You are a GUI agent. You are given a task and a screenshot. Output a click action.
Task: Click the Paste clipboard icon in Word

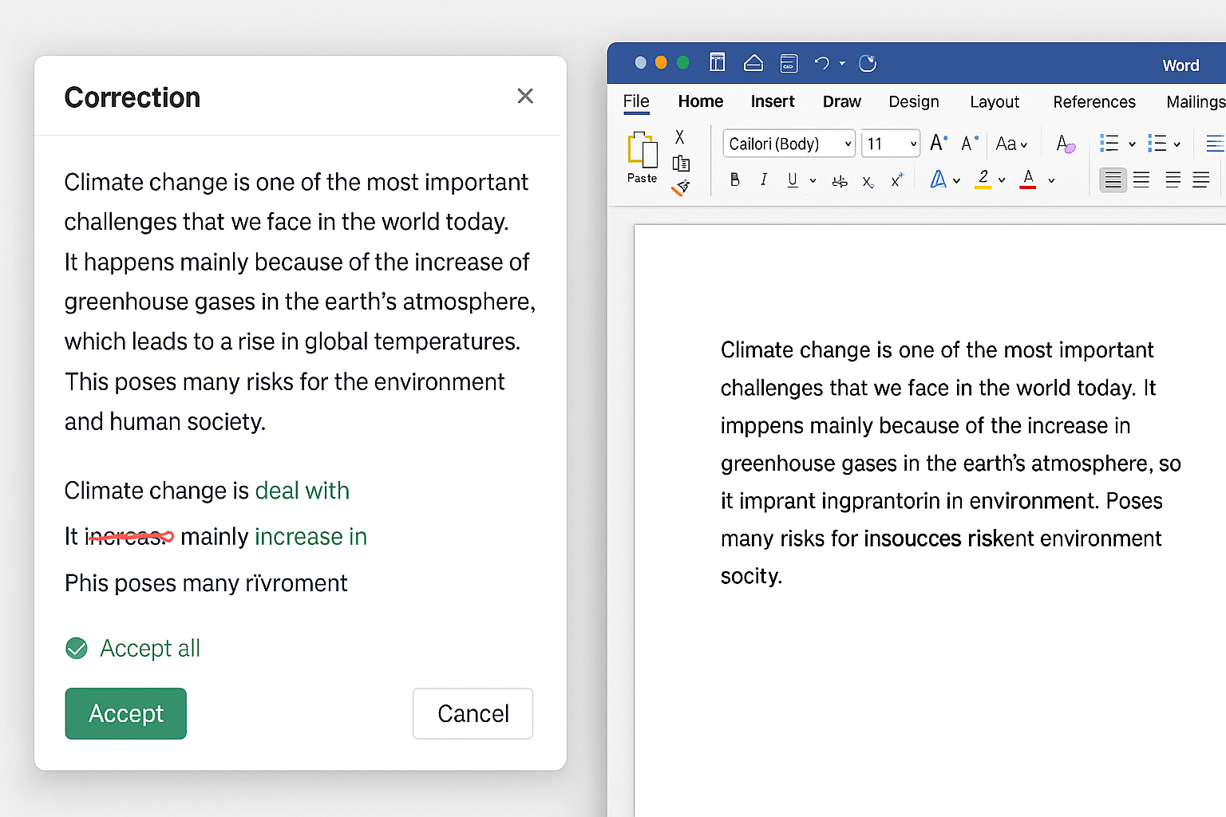click(x=643, y=150)
